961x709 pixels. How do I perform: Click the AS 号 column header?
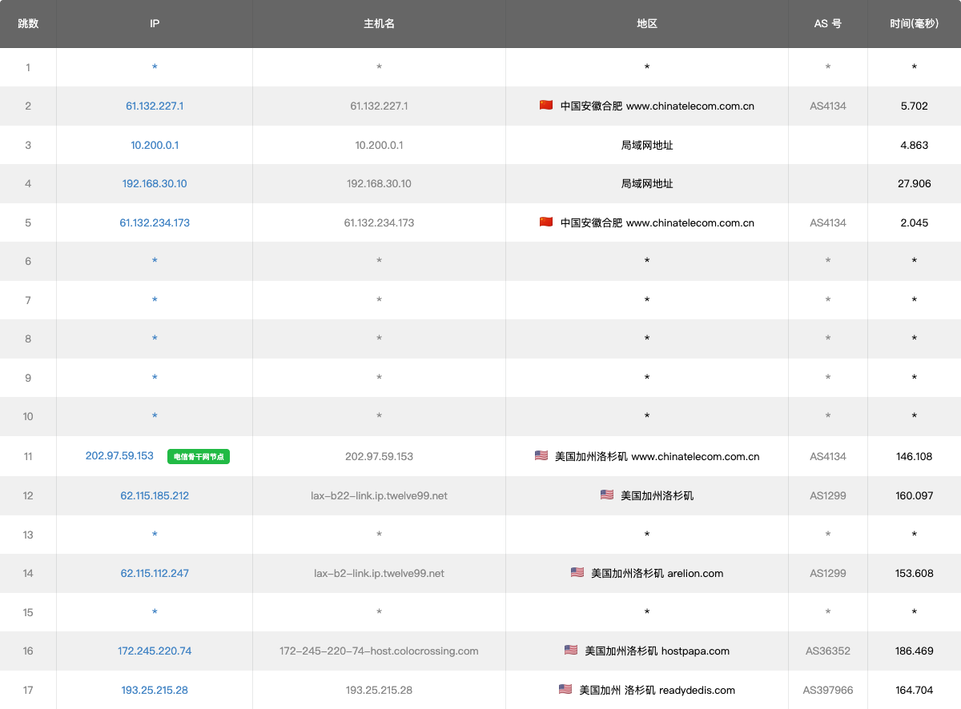[x=827, y=24]
